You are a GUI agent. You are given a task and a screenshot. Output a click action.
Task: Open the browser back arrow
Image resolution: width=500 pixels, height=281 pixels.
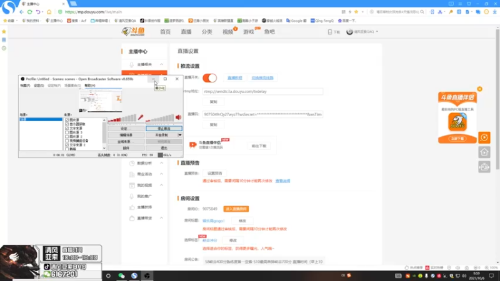click(22, 12)
